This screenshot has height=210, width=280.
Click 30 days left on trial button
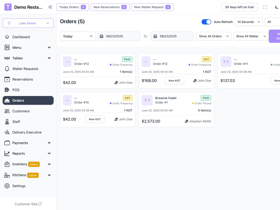[x=239, y=7]
